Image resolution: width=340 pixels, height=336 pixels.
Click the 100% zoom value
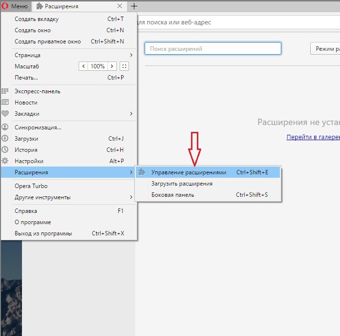pos(98,66)
